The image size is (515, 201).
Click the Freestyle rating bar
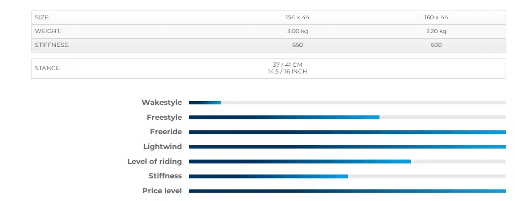tap(347, 118)
